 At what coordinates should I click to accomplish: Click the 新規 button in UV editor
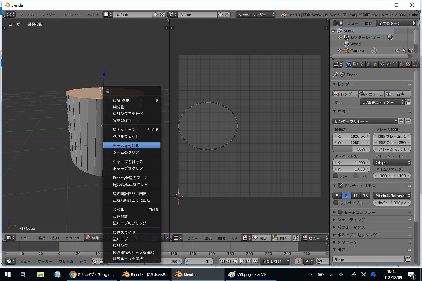pos(261,238)
